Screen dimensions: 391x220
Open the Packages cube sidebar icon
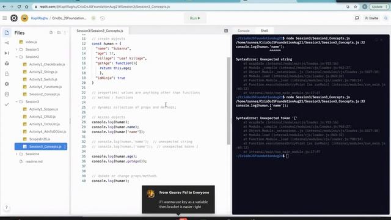click(x=7, y=64)
